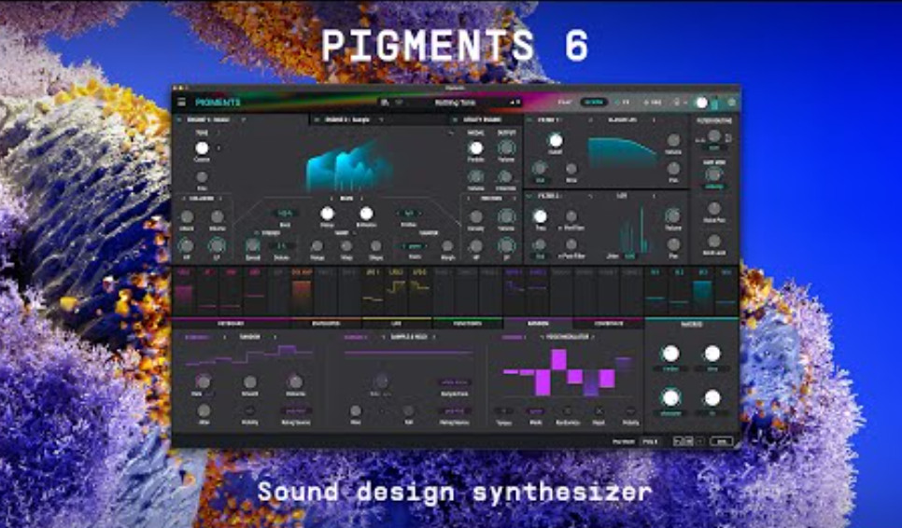The height and width of the screenshot is (528, 902).
Task: Open the Pigments hamburger main menu
Action: click(182, 103)
